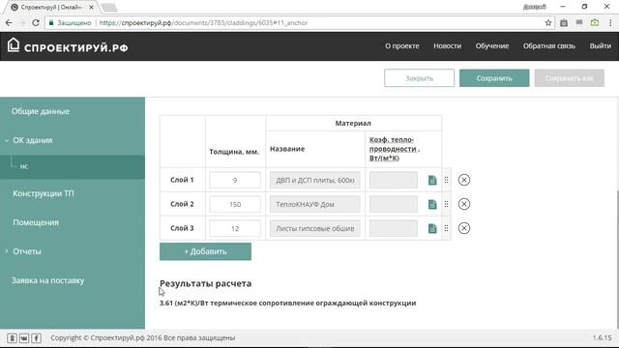Viewport: 619px width, 348px height.
Task: Click the conductivity field of Слой 2
Action: click(x=394, y=204)
